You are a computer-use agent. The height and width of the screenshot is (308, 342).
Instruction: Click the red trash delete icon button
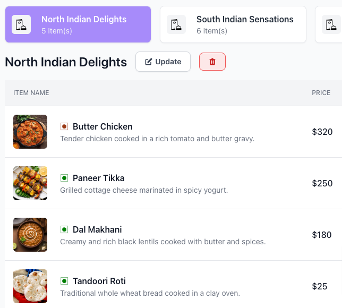212,62
